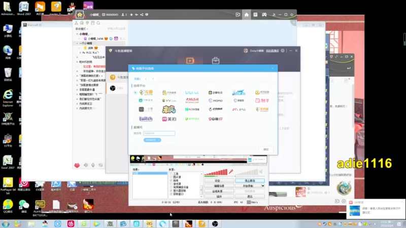This screenshot has height=228, width=406.
Task: Click the 火猫直播 platform logo
Action: point(192,100)
